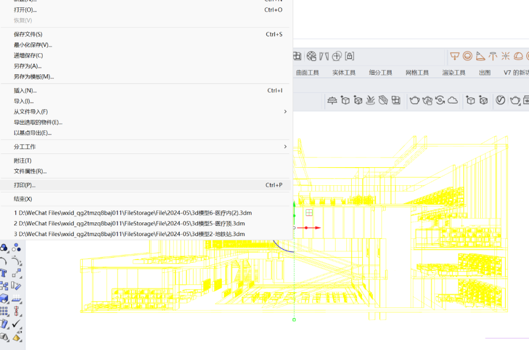Click the red gumball X-axis arrow
529x350 pixels.
(317, 228)
